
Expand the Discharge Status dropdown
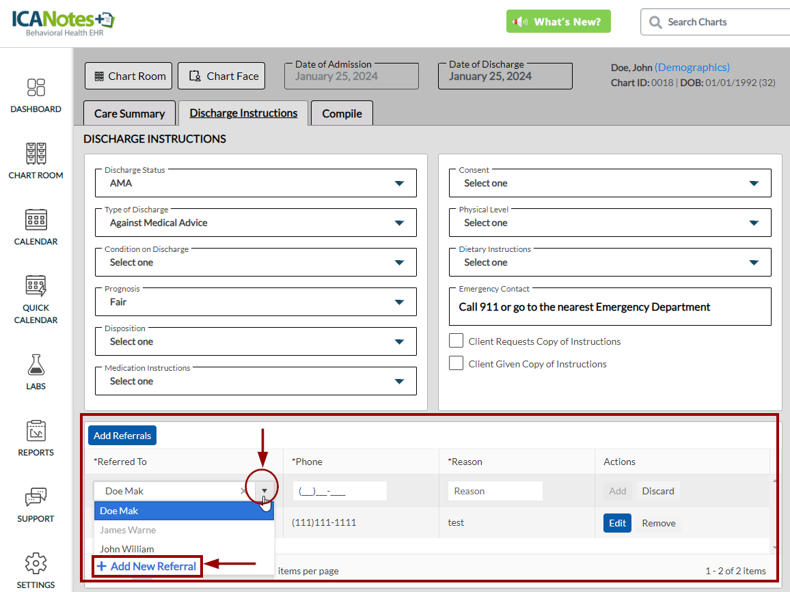click(x=399, y=183)
